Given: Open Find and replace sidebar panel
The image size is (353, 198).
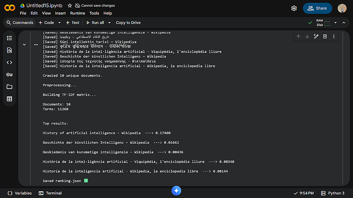Looking at the screenshot, I should pyautogui.click(x=10, y=50).
